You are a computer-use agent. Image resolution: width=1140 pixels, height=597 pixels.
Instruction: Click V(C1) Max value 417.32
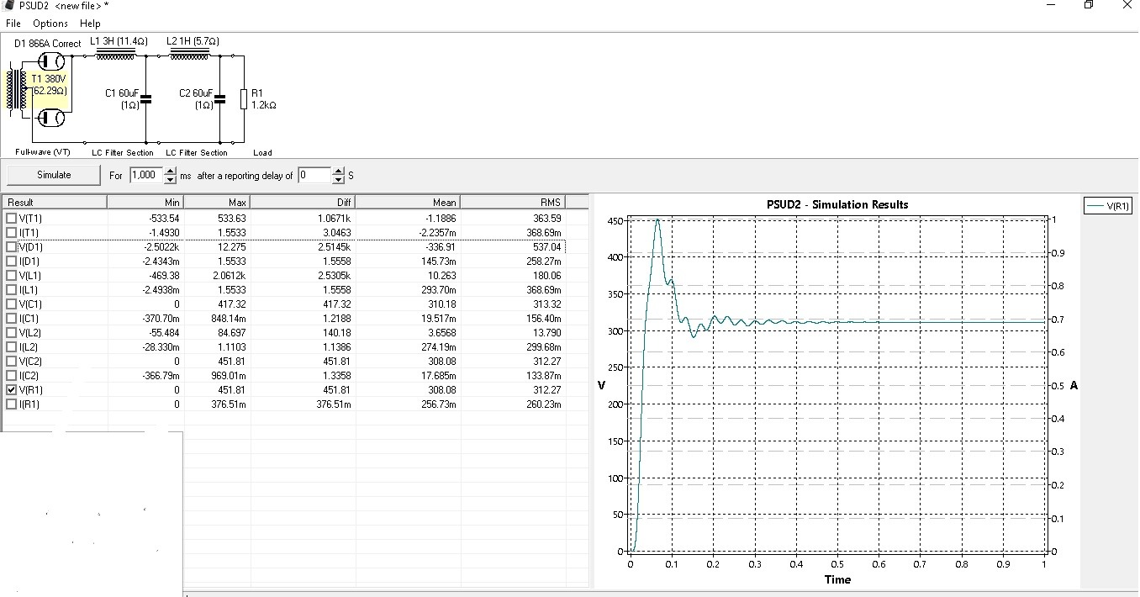tap(230, 304)
